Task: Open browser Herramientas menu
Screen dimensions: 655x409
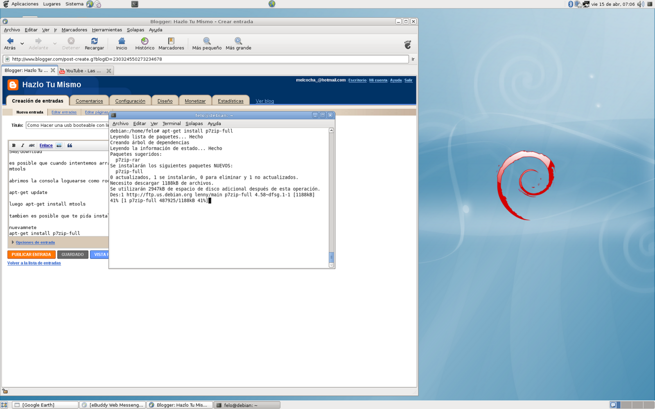Action: tap(107, 30)
